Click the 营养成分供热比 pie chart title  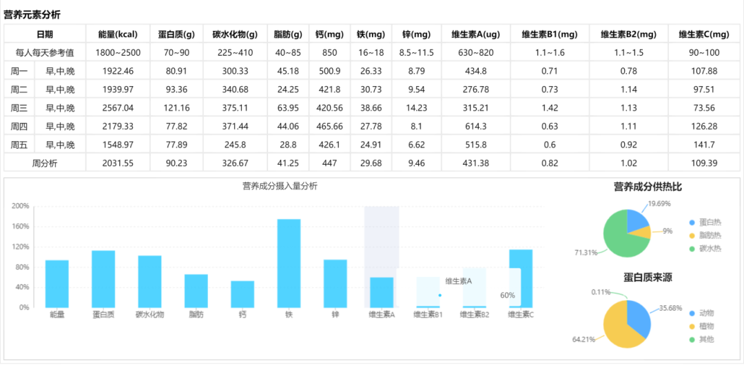(648, 187)
